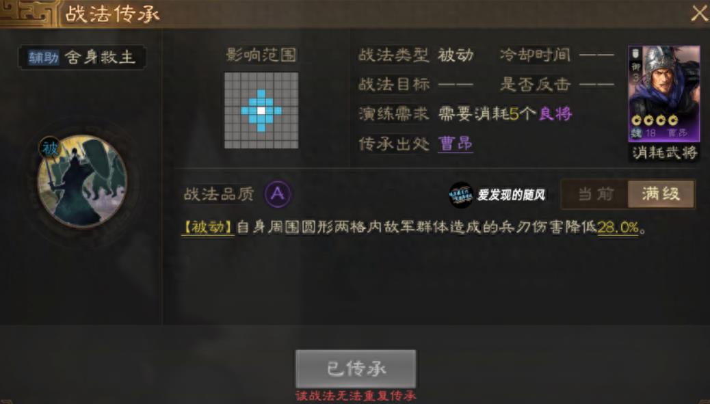Click the 影响范围 grid diagram

(x=261, y=110)
